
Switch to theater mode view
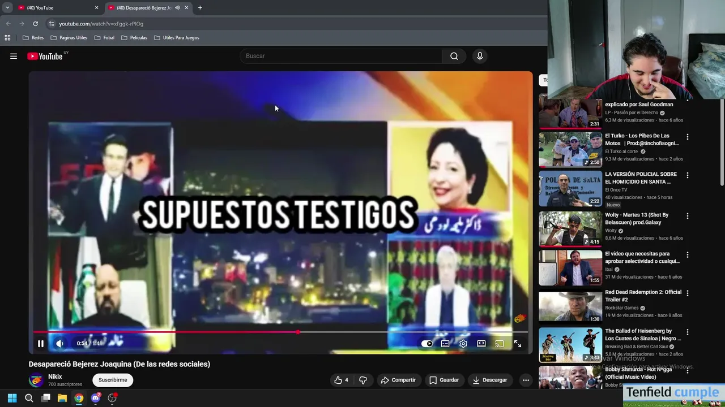coord(481,344)
